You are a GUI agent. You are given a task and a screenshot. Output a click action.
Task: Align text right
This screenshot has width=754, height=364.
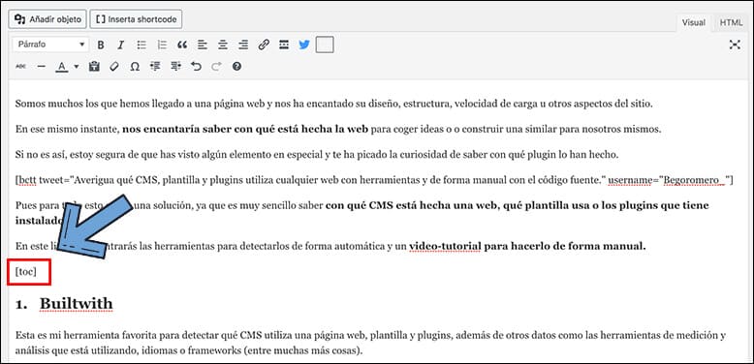click(x=243, y=45)
